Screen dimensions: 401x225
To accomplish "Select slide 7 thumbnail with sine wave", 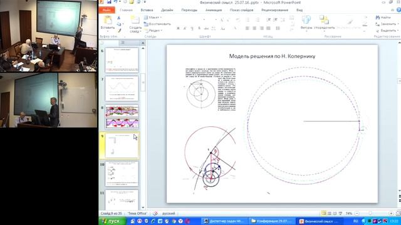I will click(x=122, y=88).
